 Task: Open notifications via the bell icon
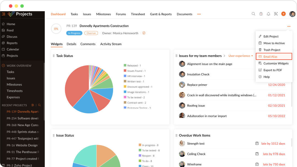pos(268,14)
